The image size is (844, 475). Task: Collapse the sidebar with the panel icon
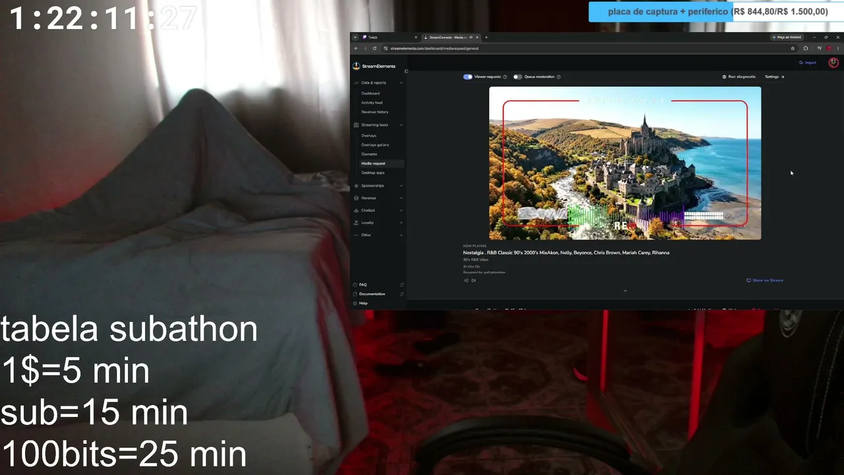[406, 71]
